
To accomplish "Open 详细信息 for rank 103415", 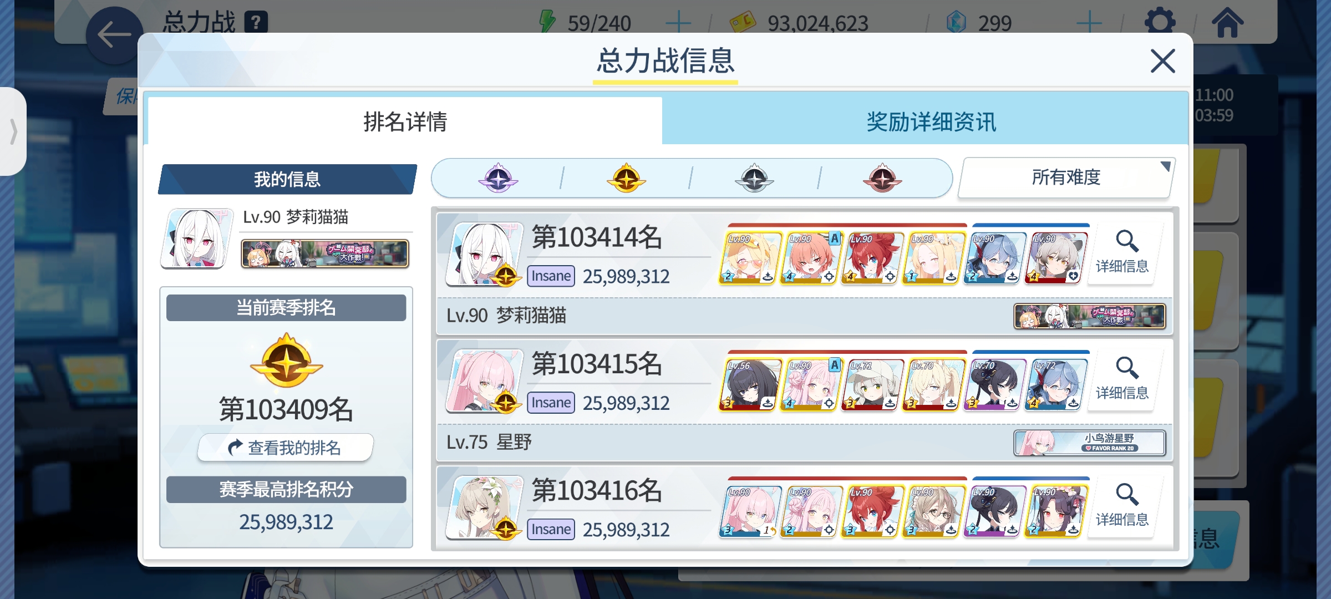I will tap(1122, 379).
